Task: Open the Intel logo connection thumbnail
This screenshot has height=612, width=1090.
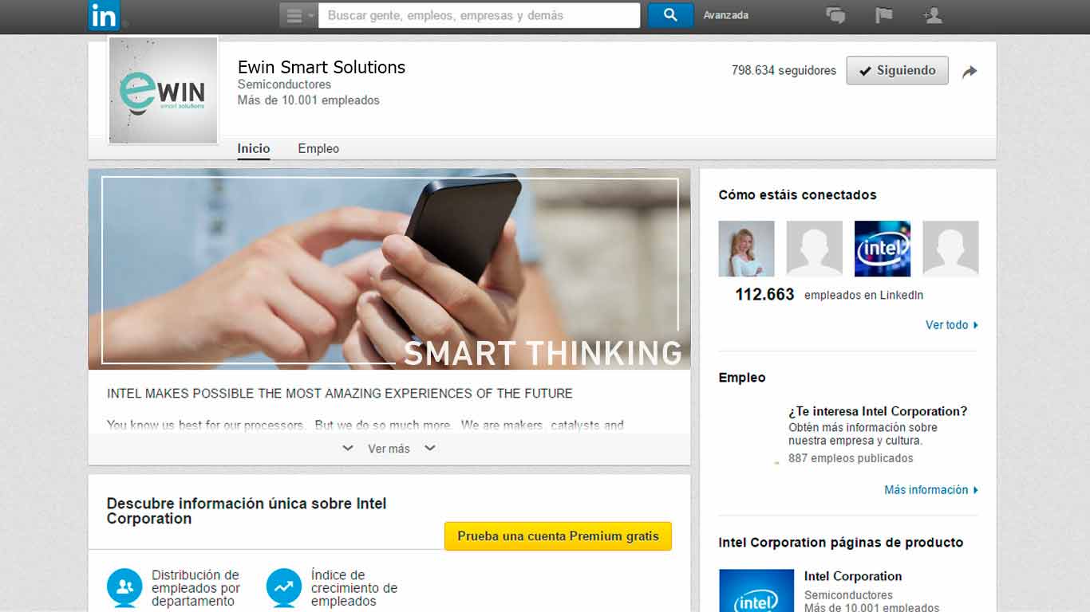Action: coord(883,249)
